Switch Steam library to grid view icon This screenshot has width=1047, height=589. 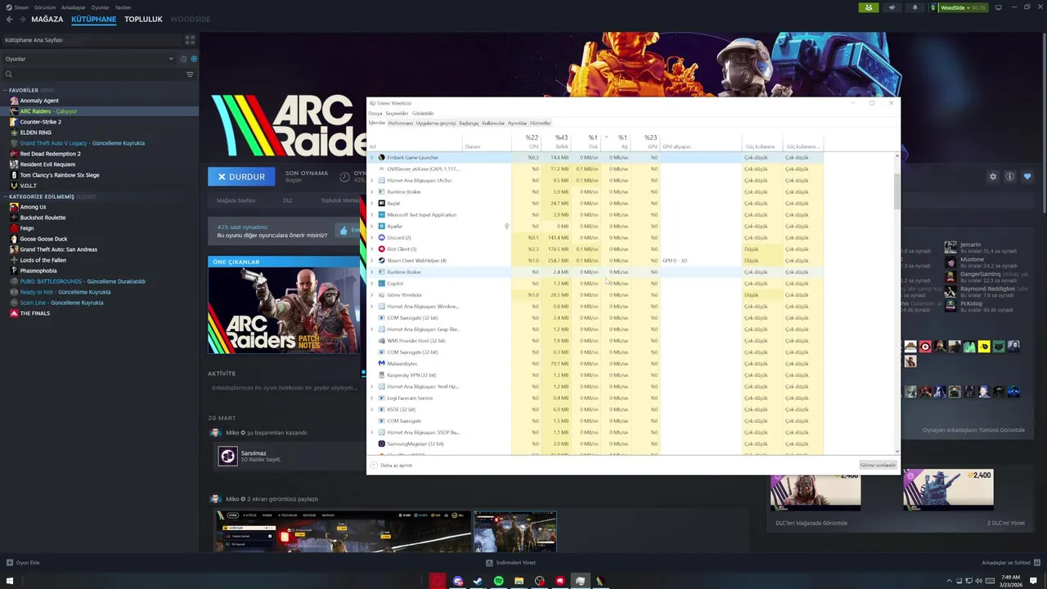190,39
